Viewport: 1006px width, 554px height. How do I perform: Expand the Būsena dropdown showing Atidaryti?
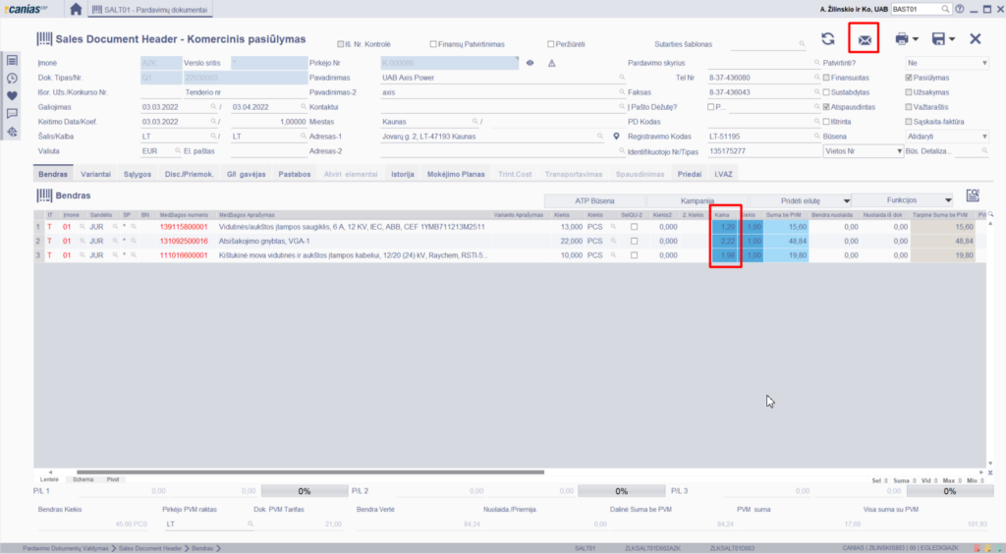(947, 137)
